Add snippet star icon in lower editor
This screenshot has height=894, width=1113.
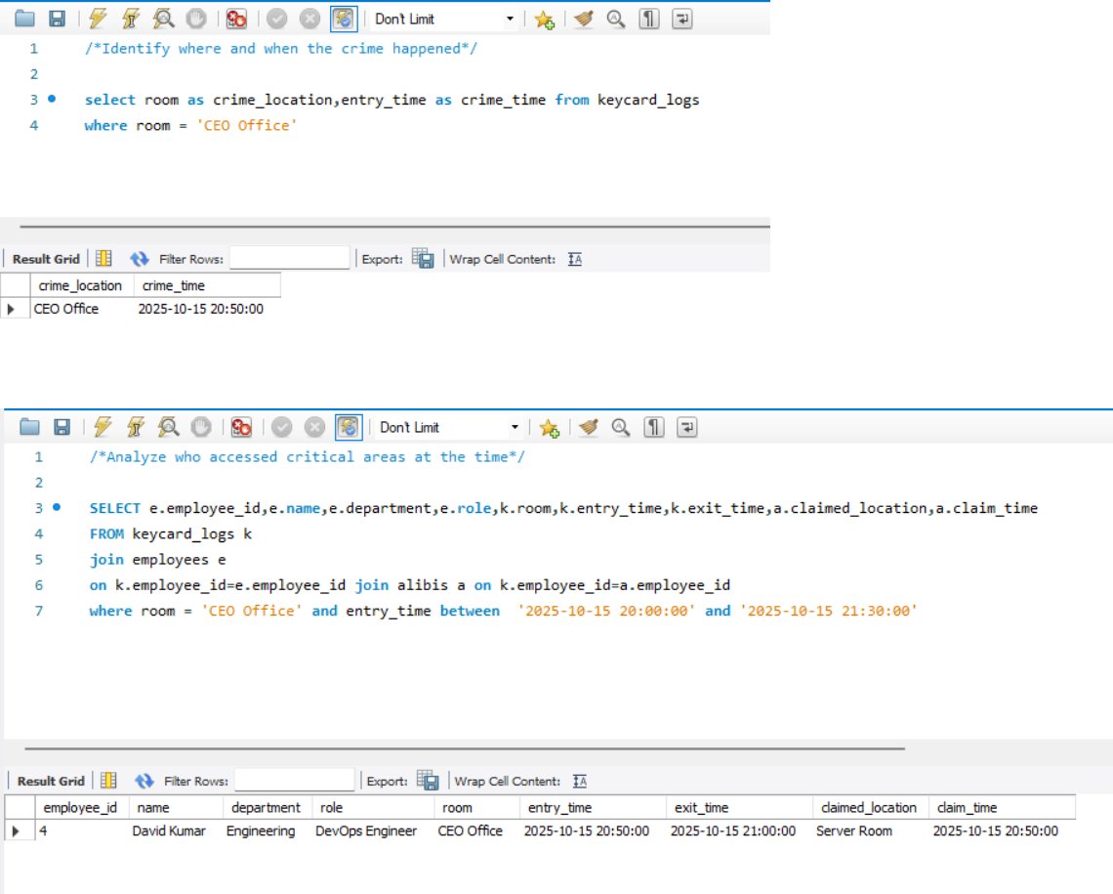point(550,428)
